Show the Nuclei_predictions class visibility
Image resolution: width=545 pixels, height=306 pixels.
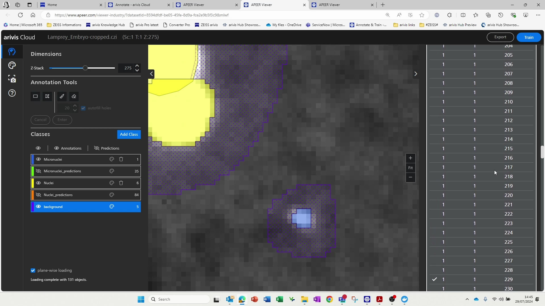pyautogui.click(x=38, y=195)
